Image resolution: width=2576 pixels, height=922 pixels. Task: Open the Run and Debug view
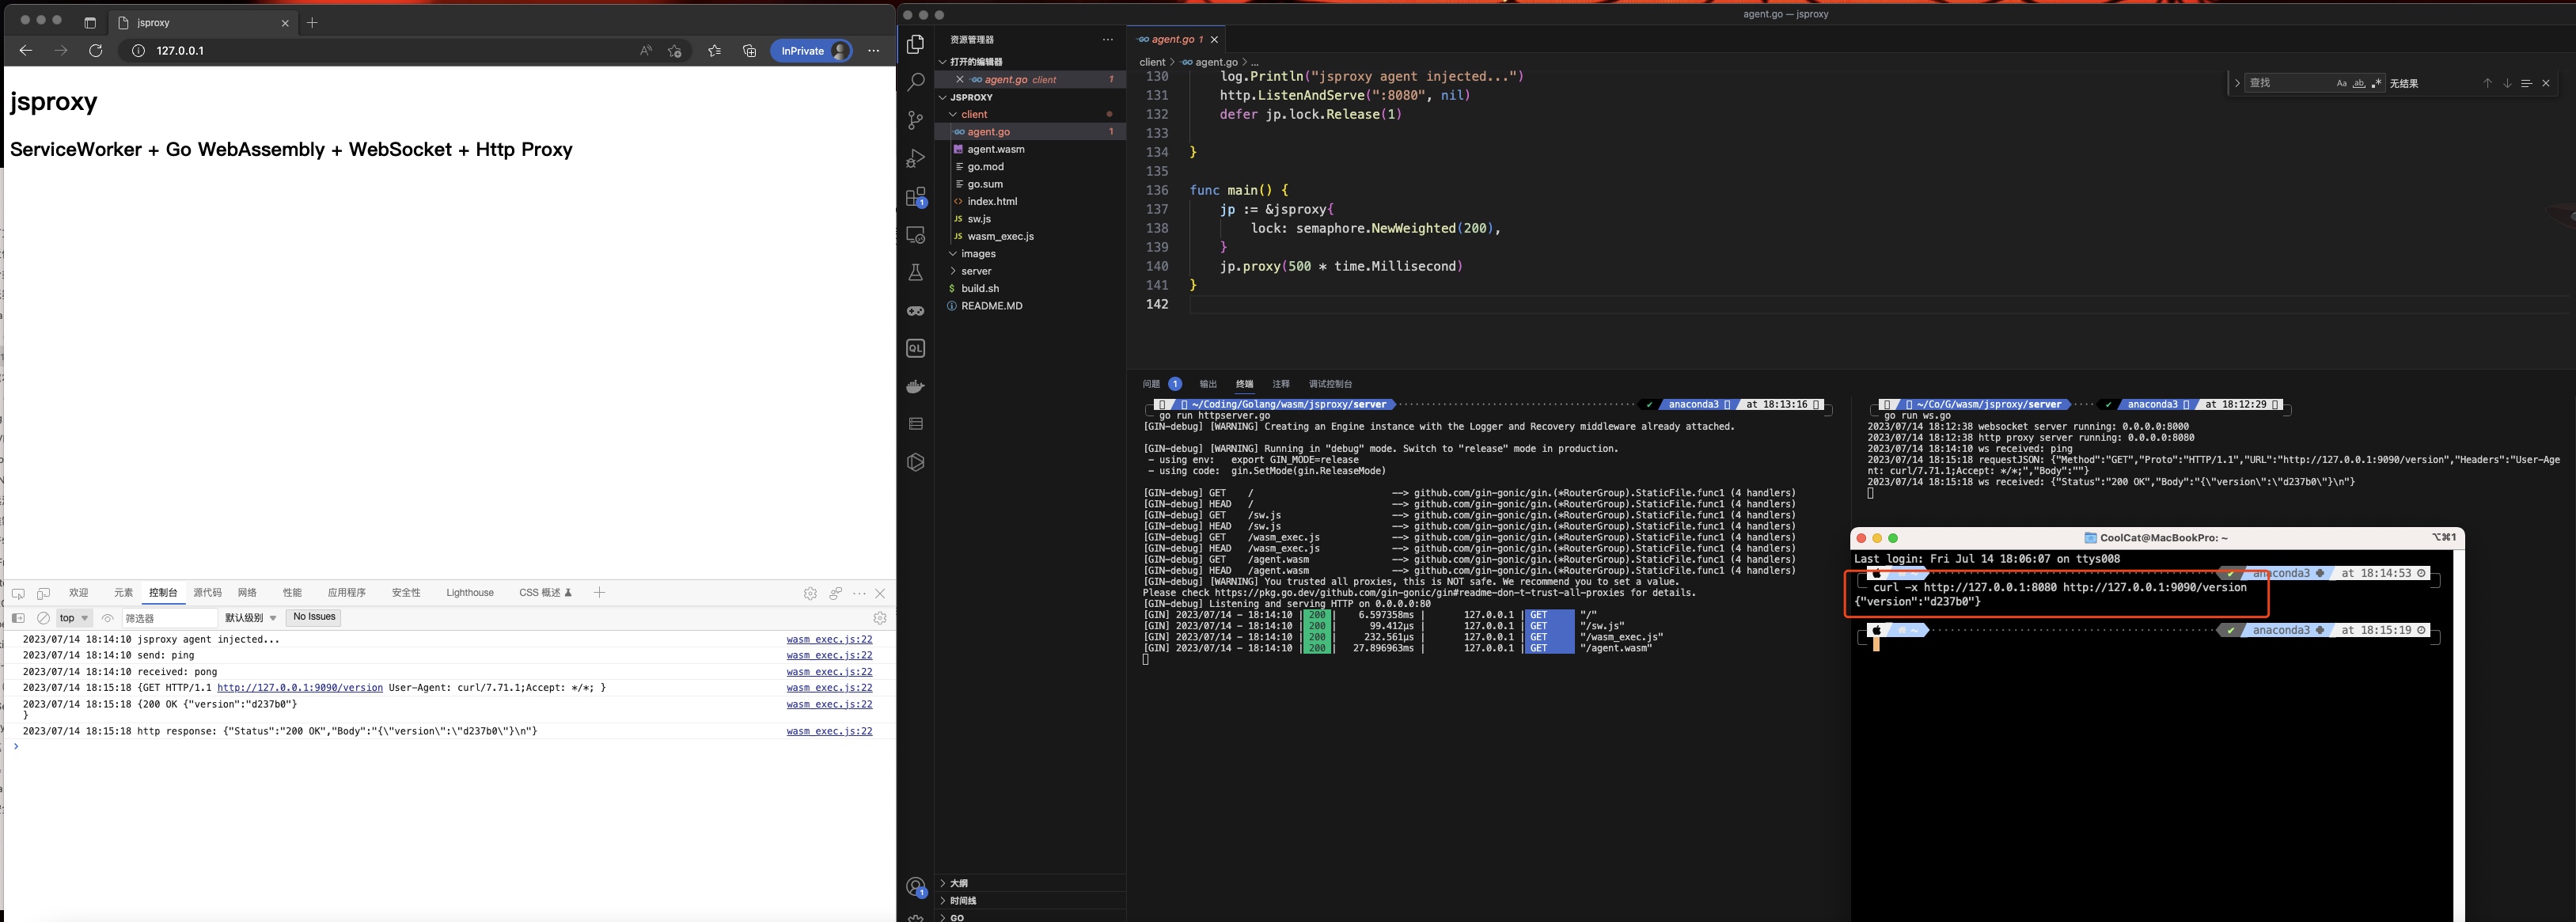click(915, 159)
